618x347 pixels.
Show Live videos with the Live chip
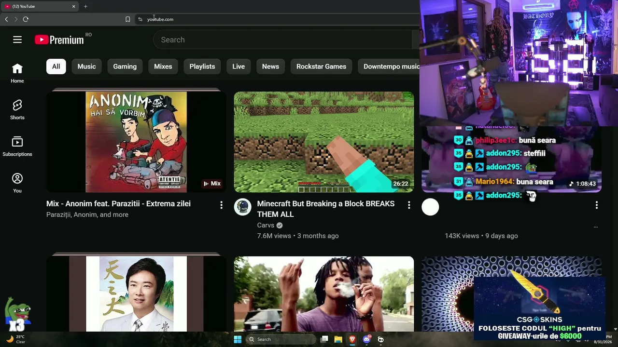(239, 67)
